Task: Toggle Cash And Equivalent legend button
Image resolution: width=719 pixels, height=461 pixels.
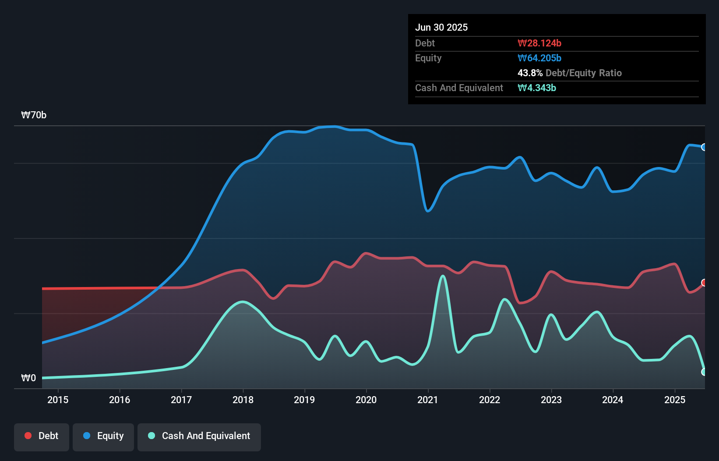Action: 199,436
